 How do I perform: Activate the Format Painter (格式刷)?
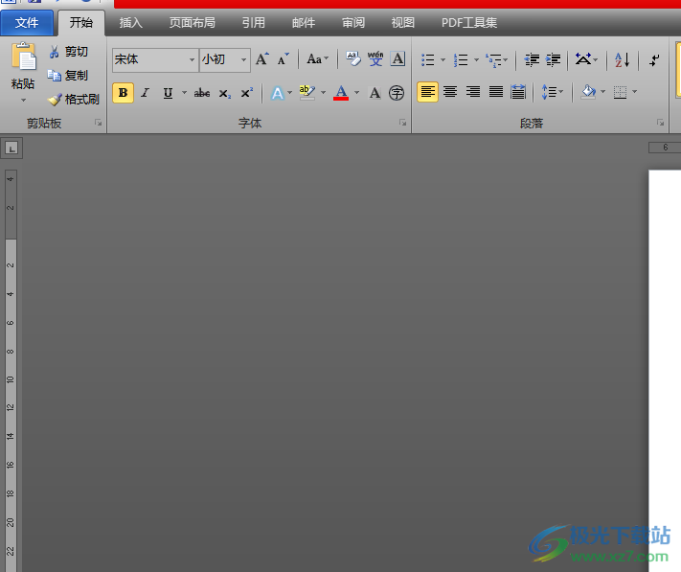[74, 100]
